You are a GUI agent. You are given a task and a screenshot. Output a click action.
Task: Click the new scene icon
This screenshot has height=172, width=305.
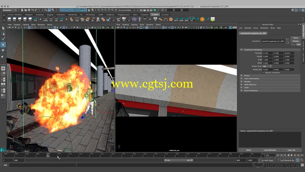point(22,10)
